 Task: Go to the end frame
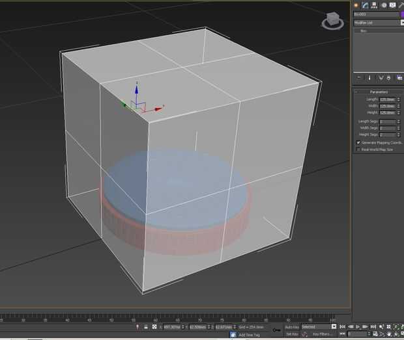click(373, 326)
